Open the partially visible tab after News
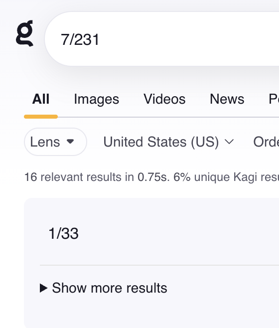 pos(274,99)
